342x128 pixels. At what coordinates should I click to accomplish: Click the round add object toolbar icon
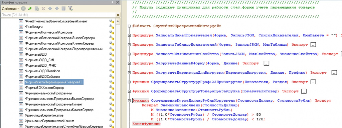(23, 9)
